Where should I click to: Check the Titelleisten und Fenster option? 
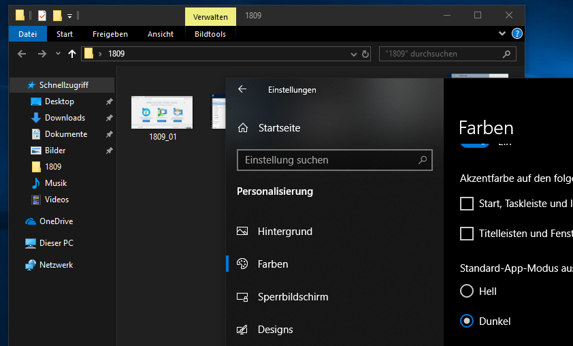(x=467, y=234)
